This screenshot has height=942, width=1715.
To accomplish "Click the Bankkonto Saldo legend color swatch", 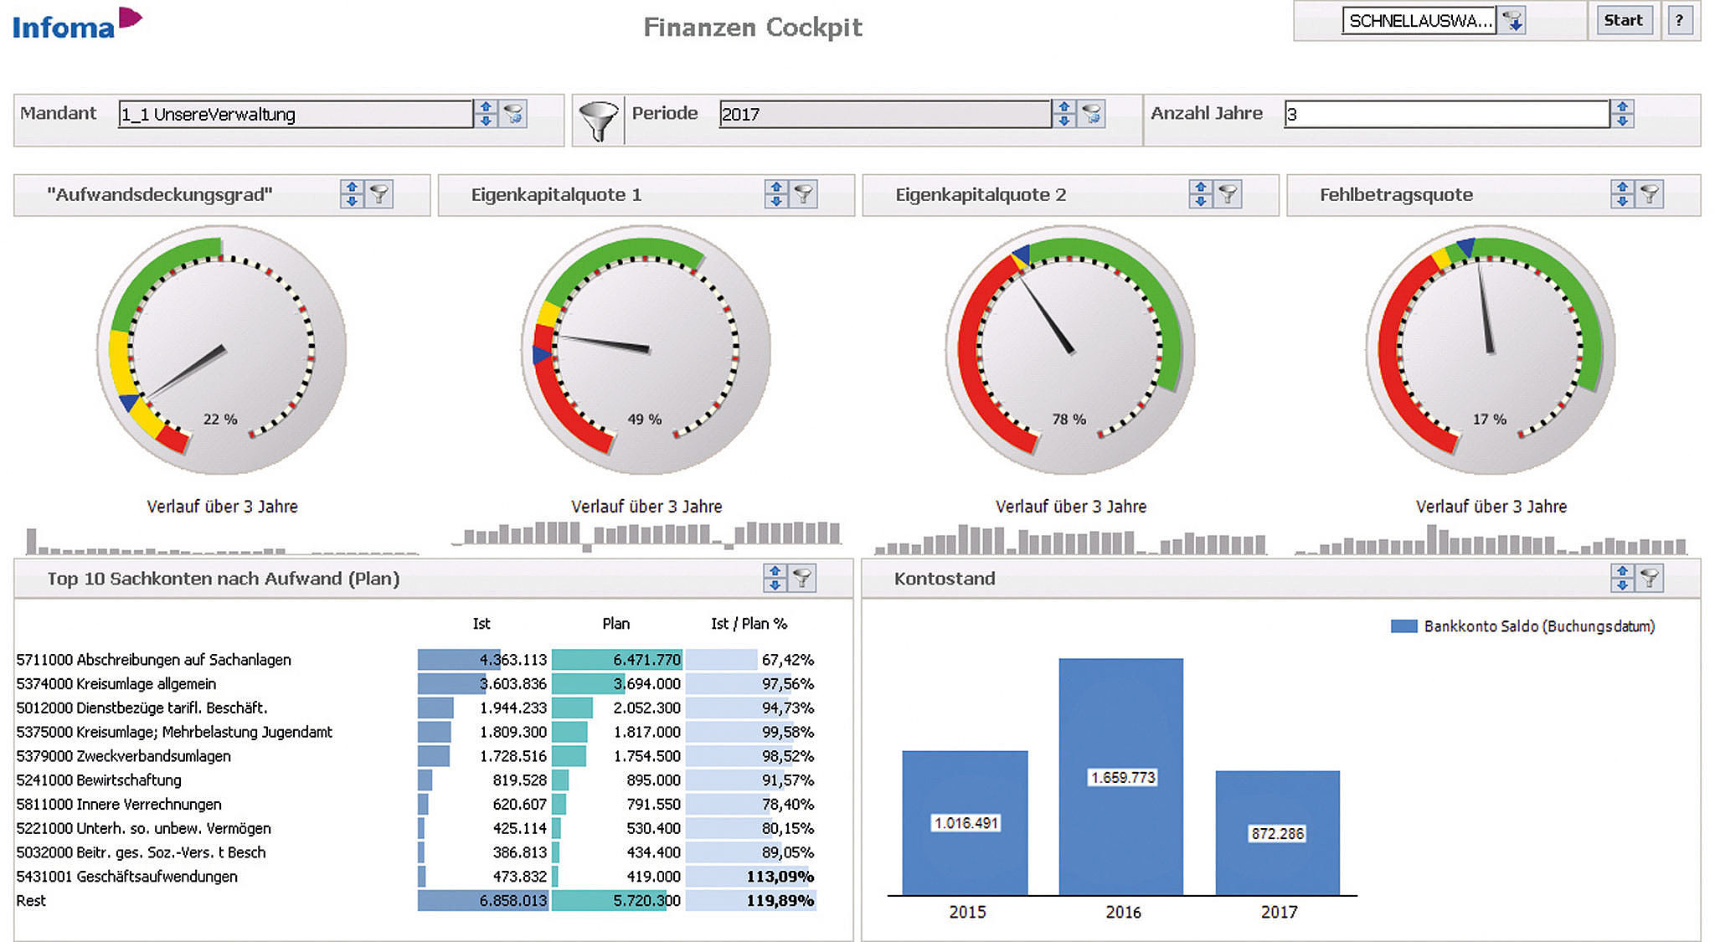I will tap(1403, 626).
